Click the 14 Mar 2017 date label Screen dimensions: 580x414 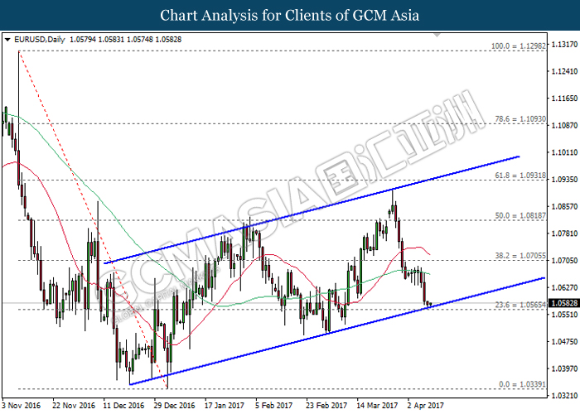(x=377, y=406)
